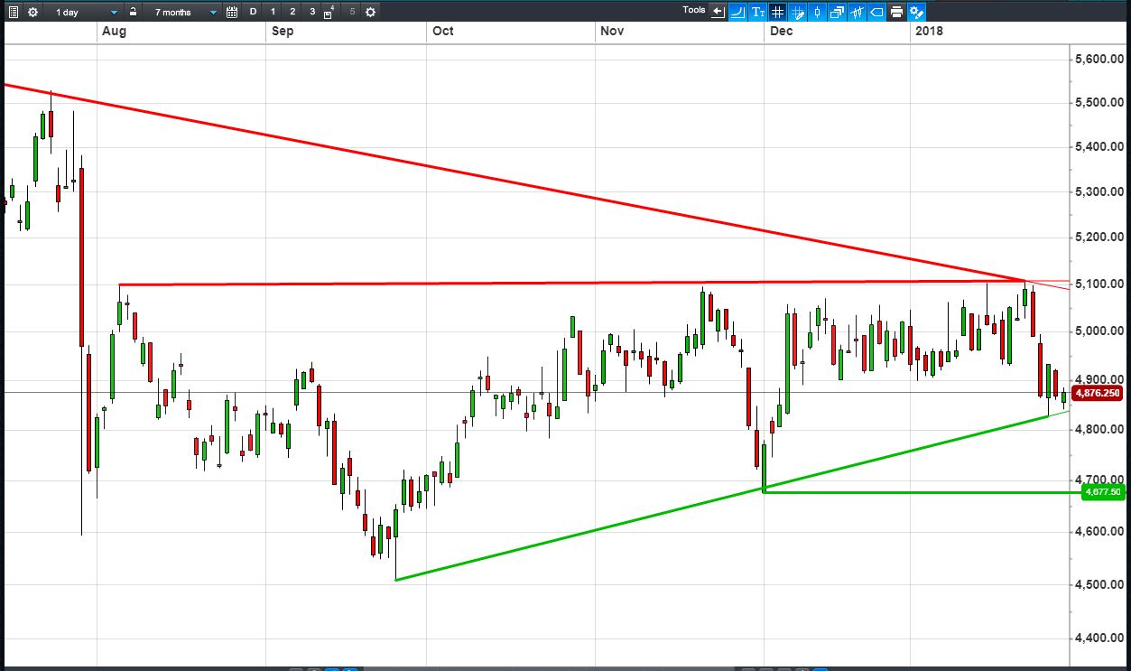This screenshot has height=671, width=1131.
Task: Toggle the time range lock icon
Action: coord(133,12)
